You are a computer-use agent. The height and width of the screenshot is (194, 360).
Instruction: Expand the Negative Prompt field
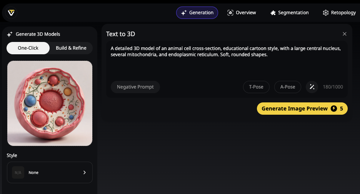pyautogui.click(x=135, y=87)
